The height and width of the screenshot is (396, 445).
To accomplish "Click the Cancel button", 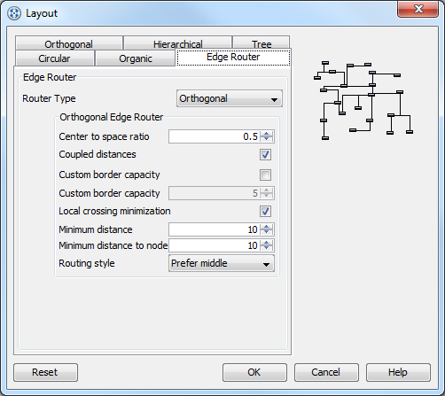I will coord(326,372).
